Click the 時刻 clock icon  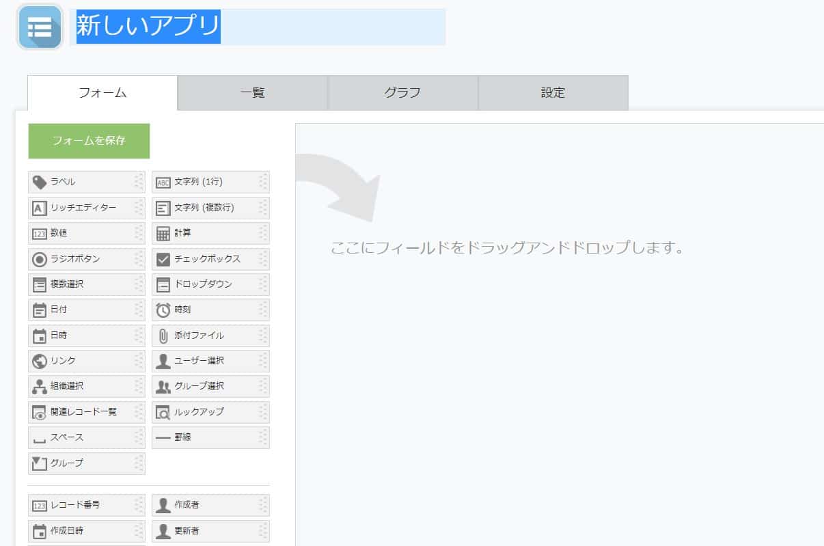[x=163, y=310]
